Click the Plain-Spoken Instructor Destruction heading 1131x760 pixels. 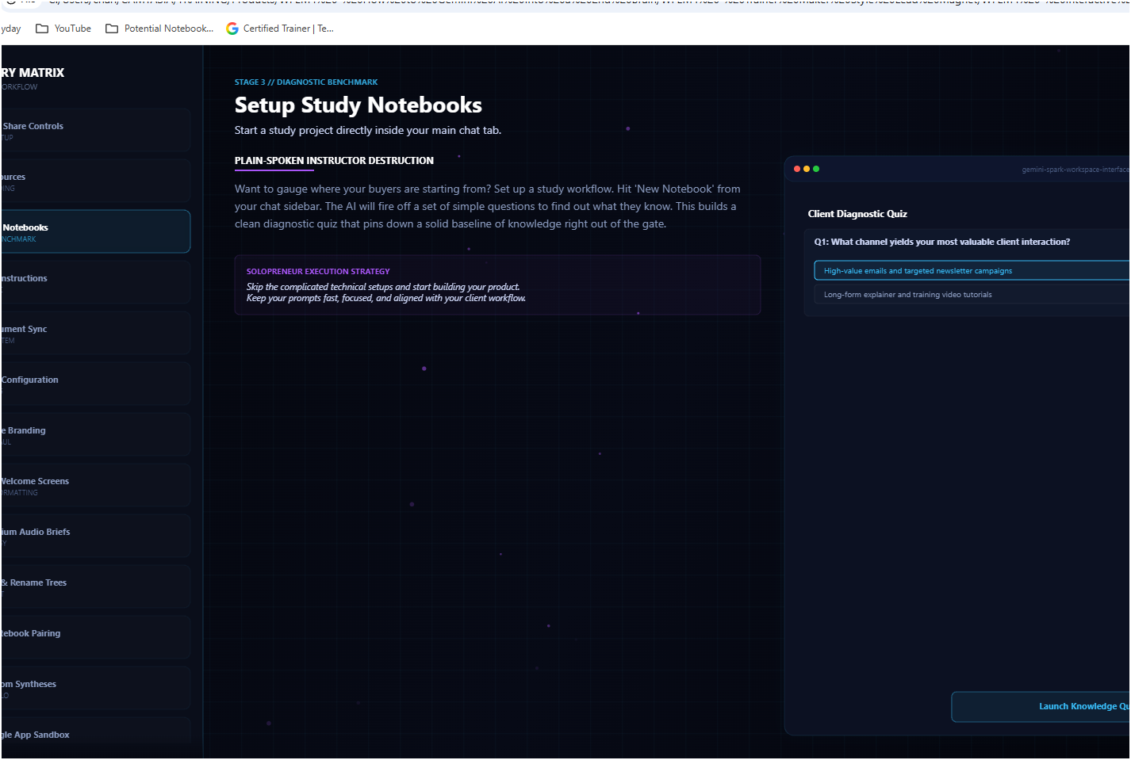point(334,161)
